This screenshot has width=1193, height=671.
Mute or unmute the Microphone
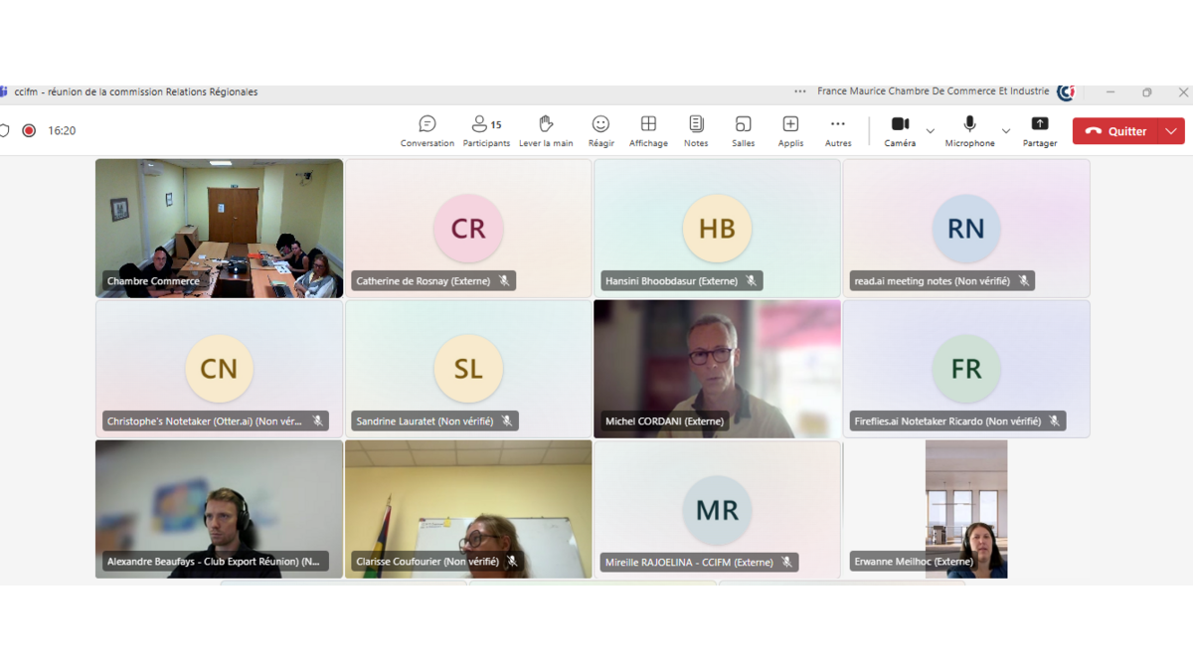click(969, 130)
